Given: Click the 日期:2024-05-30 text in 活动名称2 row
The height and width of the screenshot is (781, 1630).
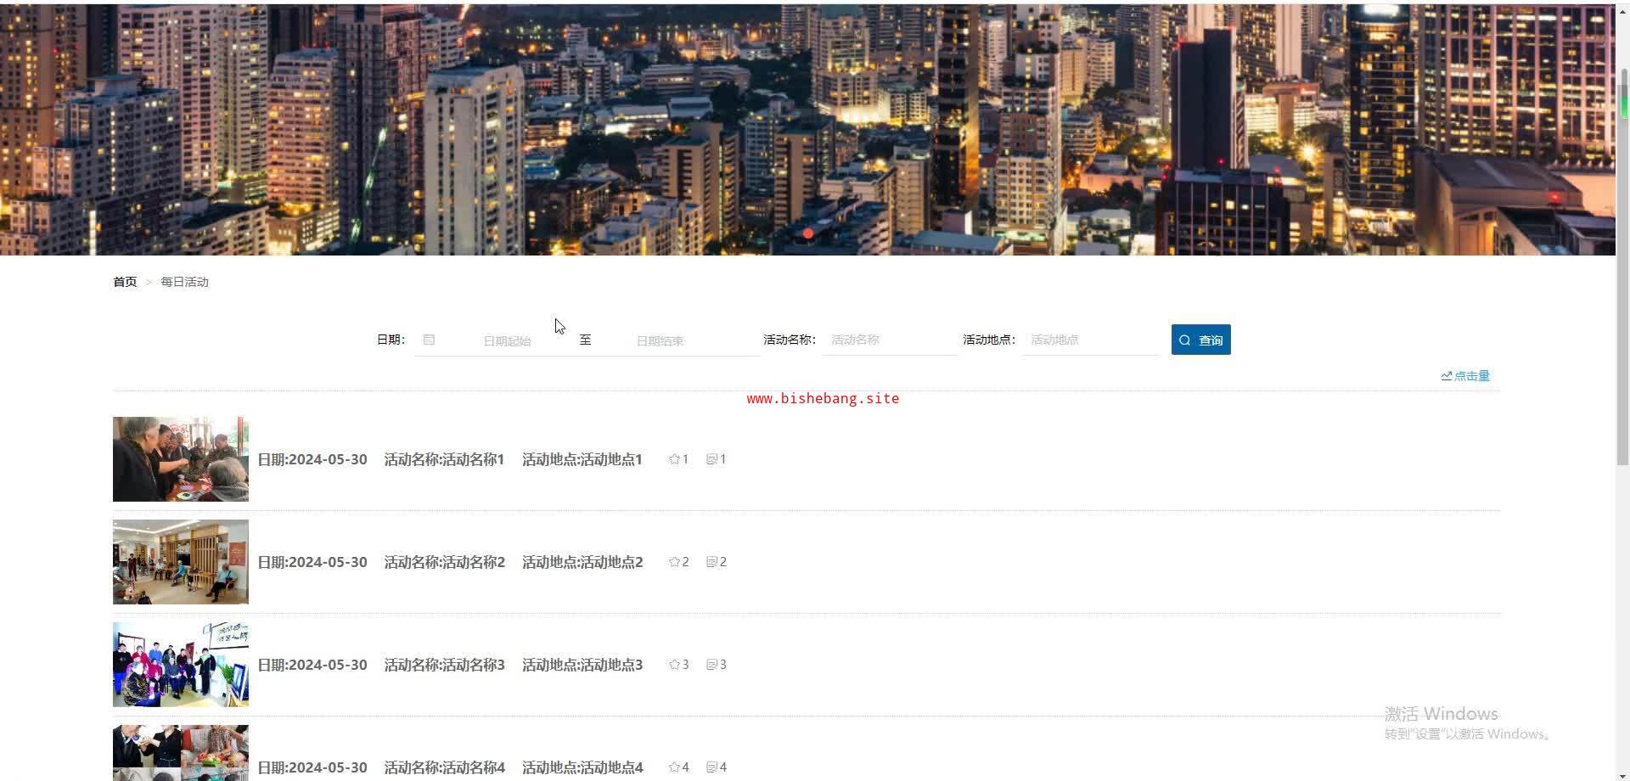Looking at the screenshot, I should [312, 562].
